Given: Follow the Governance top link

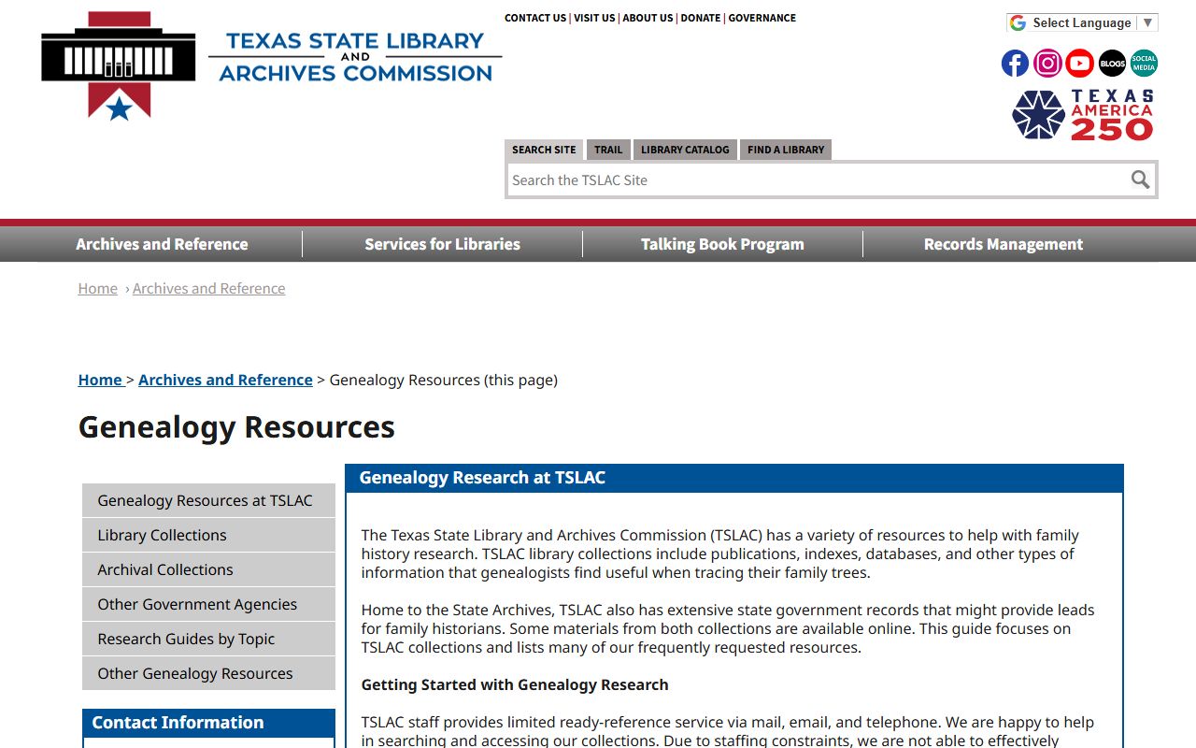Looking at the screenshot, I should coord(762,18).
